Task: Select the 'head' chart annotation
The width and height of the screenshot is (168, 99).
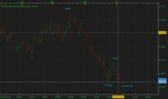Action: [67, 9]
